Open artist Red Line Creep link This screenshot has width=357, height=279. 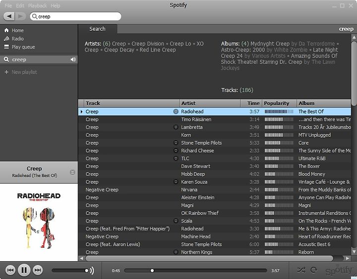tap(158, 50)
